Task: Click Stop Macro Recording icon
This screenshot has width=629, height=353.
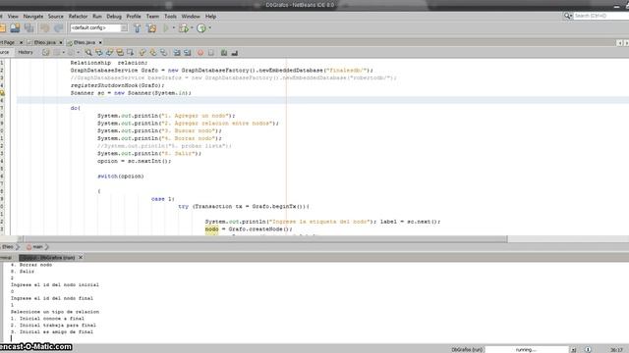Action: click(x=211, y=52)
